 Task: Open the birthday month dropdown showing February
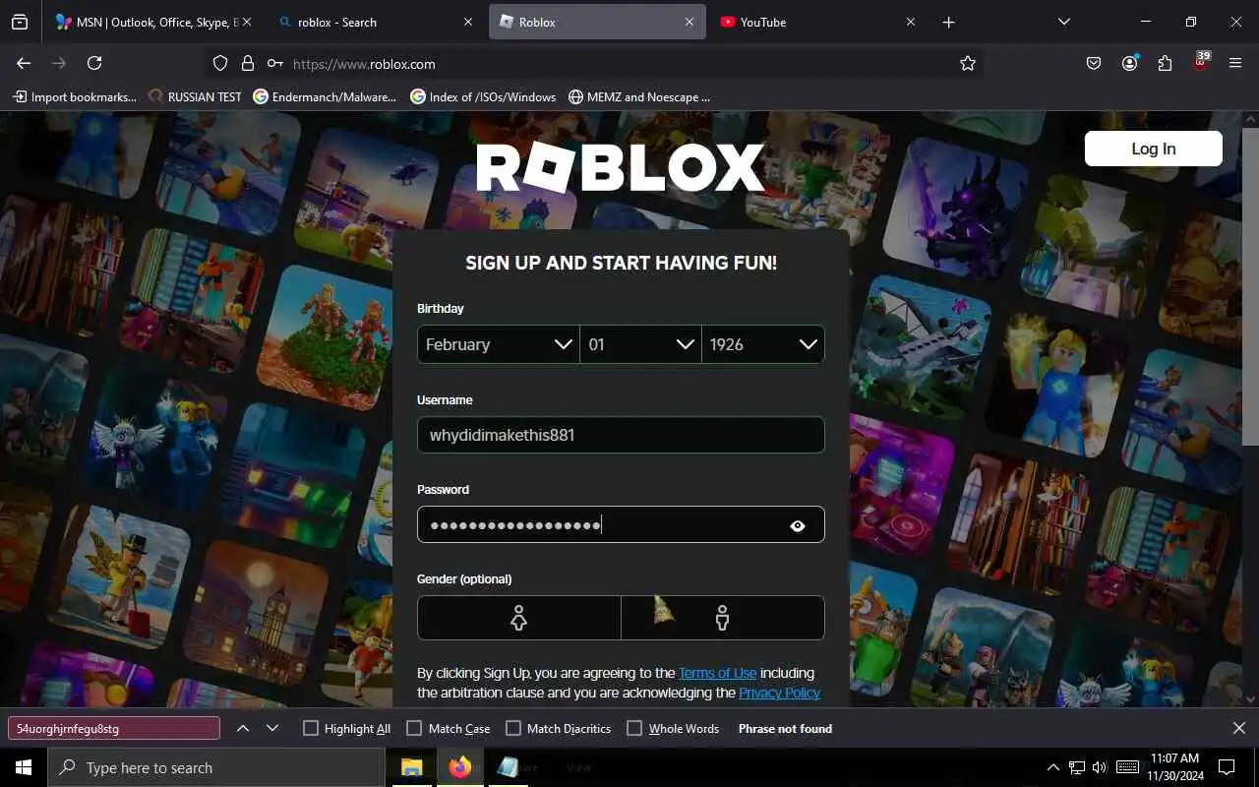click(499, 344)
